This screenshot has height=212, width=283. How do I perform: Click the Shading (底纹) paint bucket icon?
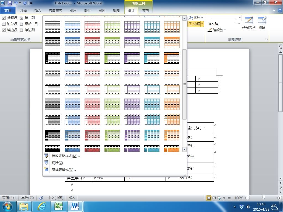[190, 18]
